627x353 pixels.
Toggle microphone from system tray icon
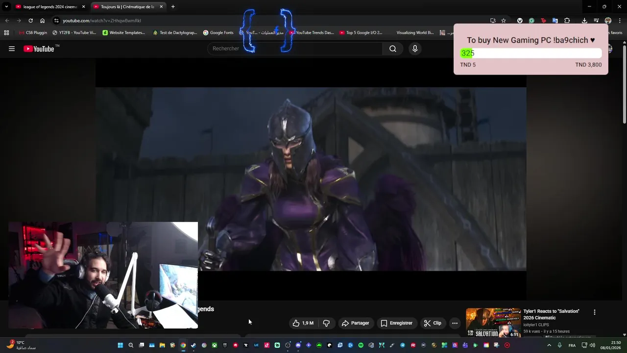[x=559, y=345]
